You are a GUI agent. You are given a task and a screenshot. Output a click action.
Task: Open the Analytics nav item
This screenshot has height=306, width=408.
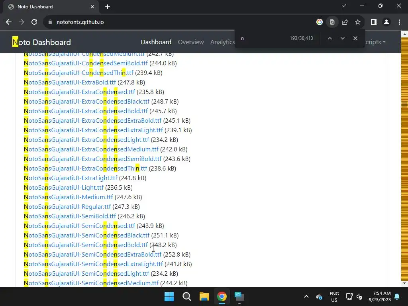[x=222, y=42]
